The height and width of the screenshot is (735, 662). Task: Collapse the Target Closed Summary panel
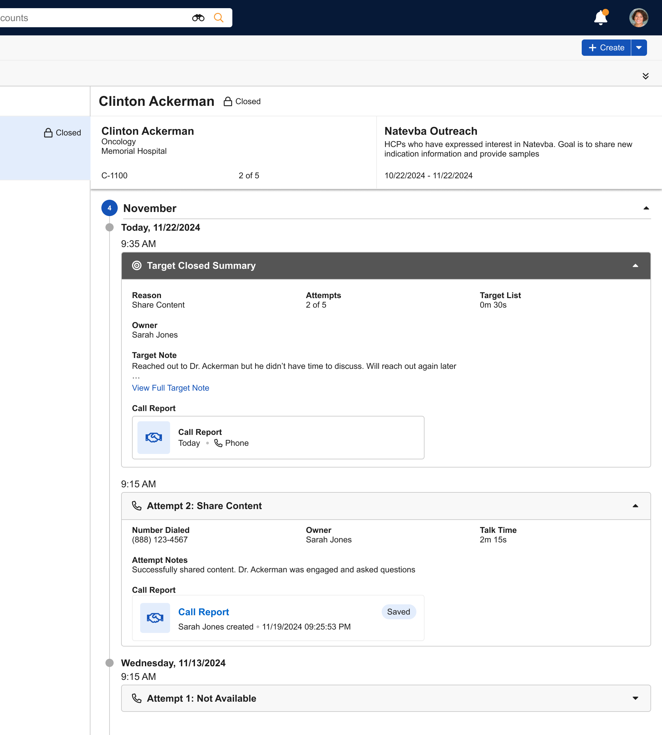click(635, 266)
